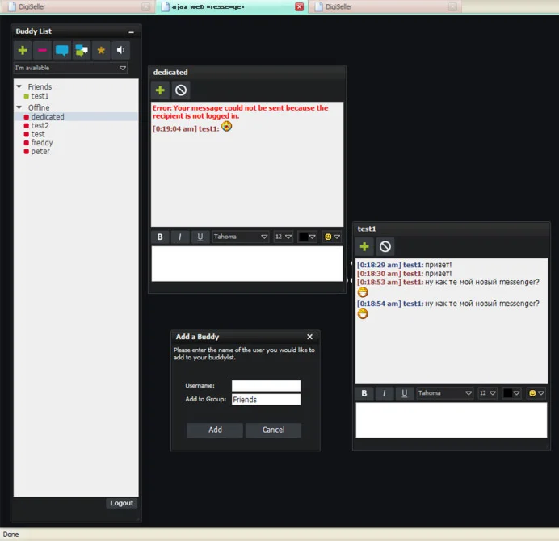Click the test1 chat window title bar

[x=452, y=229]
